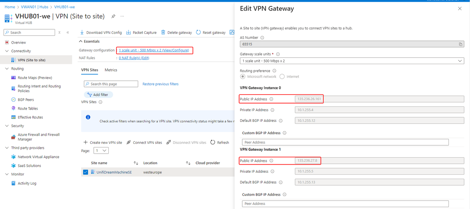Show info tooltip beside VPN Sites label
Image resolution: width=470 pixels, height=209 pixels.
pos(101,102)
